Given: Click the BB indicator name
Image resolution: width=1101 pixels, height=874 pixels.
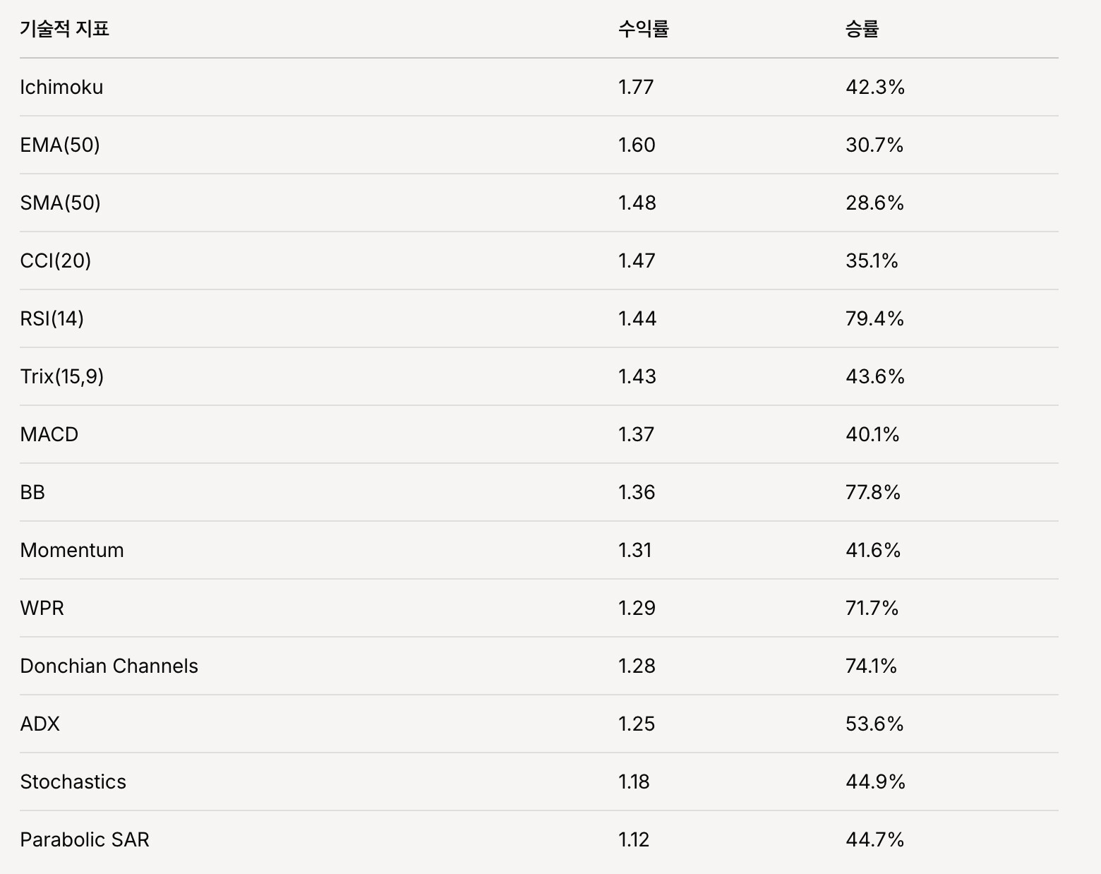Looking at the screenshot, I should pyautogui.click(x=32, y=492).
